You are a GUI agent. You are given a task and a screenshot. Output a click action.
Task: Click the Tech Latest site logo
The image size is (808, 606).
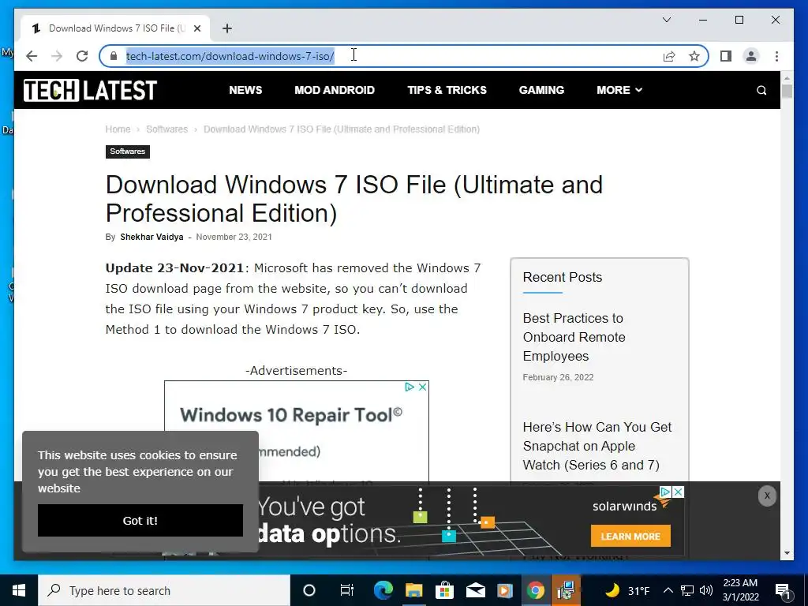coord(90,90)
